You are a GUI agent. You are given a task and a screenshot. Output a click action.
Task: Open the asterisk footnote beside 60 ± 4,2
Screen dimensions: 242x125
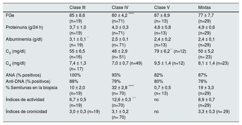coord(131,14)
